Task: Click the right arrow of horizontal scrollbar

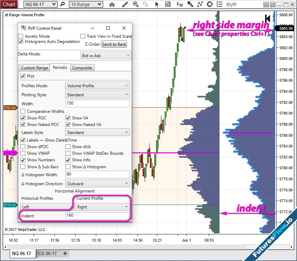Action: (292, 247)
